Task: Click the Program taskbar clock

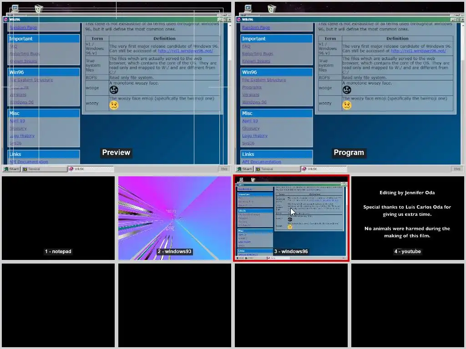Action: pyautogui.click(x=457, y=169)
